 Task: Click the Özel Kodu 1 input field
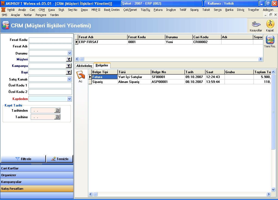click(x=50, y=85)
